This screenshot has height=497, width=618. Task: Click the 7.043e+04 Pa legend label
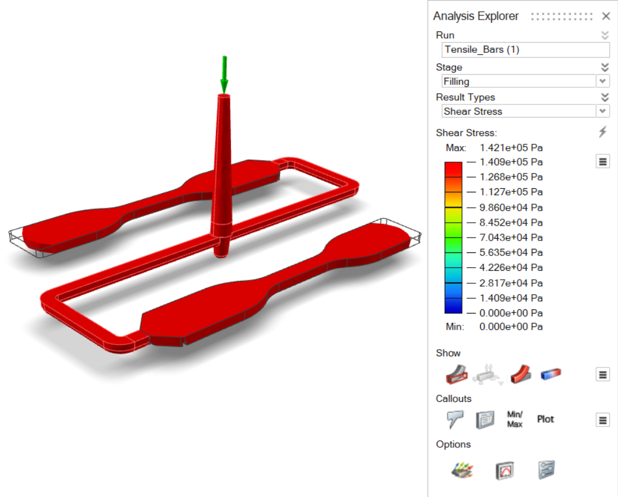(x=511, y=238)
